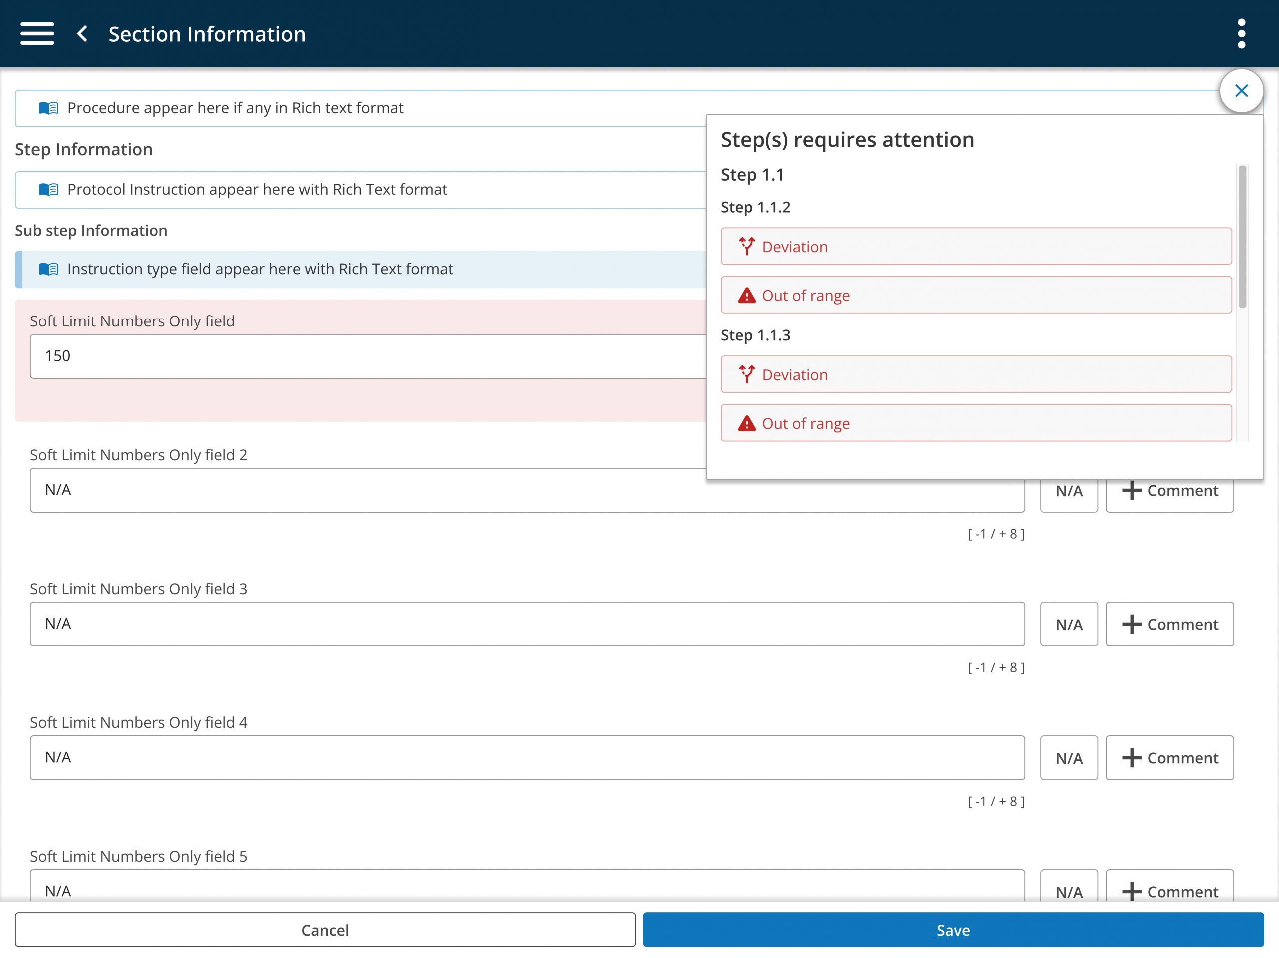Open the hamburger navigation menu

point(37,33)
